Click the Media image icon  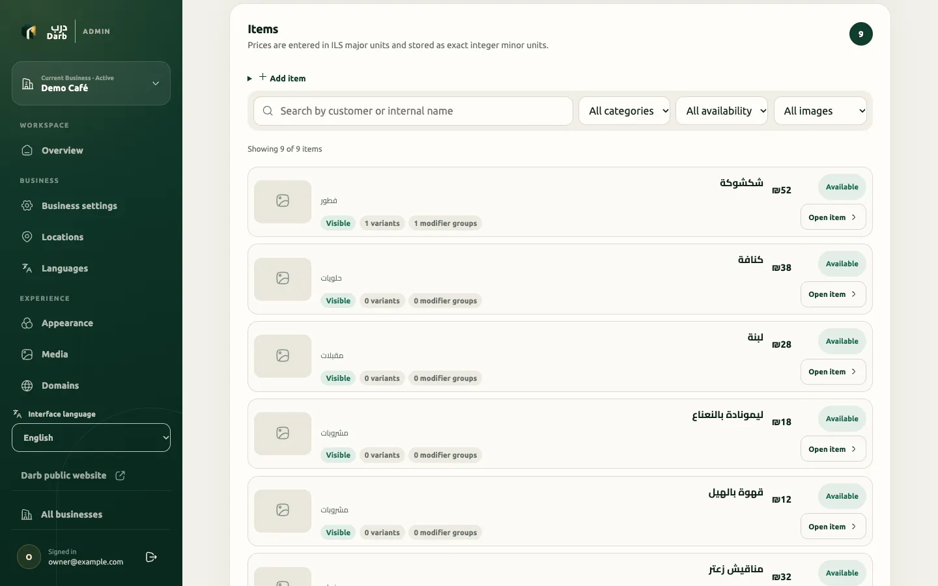[x=27, y=354]
